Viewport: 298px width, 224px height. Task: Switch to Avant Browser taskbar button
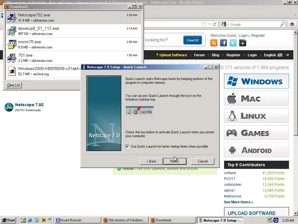pos(78,220)
